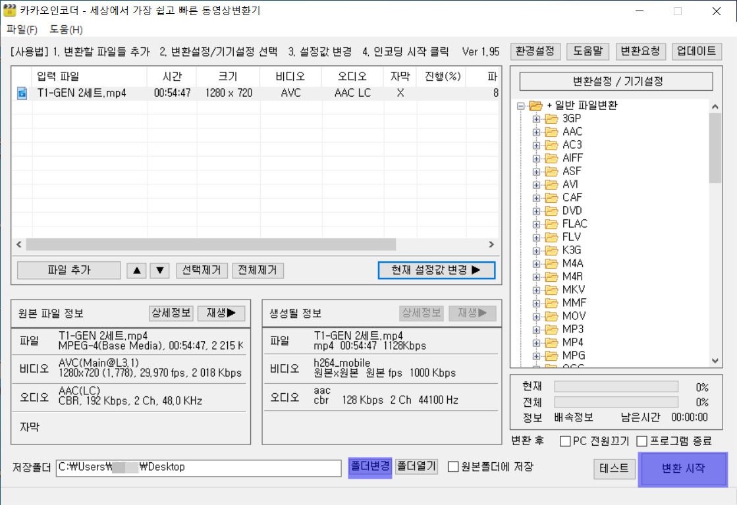The height and width of the screenshot is (505, 737).
Task: Click the M4A folder icon
Action: pyautogui.click(x=551, y=263)
